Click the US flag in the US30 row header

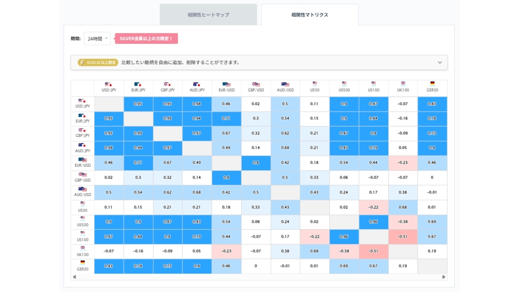tap(82, 204)
